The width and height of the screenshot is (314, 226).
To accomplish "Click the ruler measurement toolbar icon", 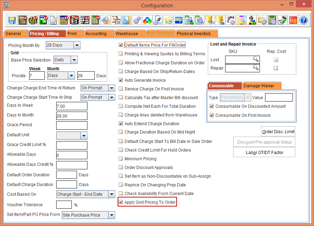I will pyautogui.click(x=126, y=20).
